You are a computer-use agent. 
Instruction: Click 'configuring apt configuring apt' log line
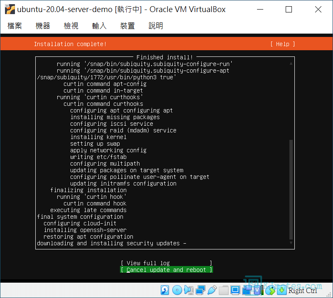coord(122,110)
